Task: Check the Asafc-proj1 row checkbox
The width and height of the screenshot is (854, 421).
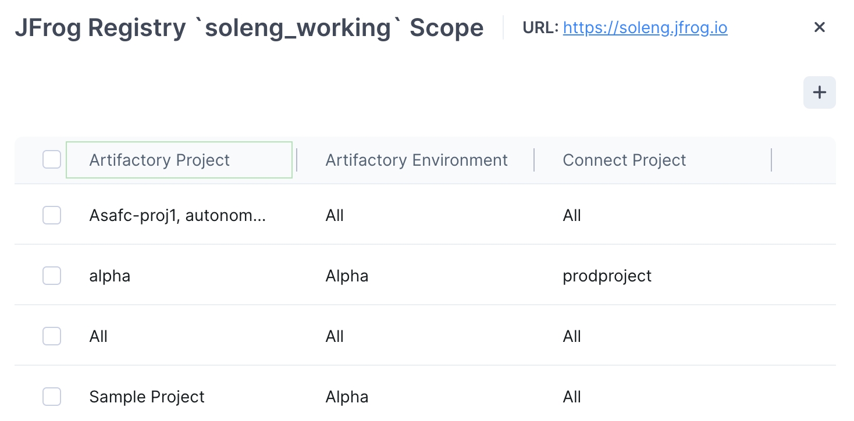Action: pos(52,216)
